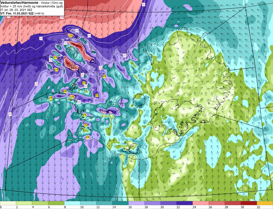Click legend tick label '24'
This screenshot has width=273, height=209.
[194, 207]
